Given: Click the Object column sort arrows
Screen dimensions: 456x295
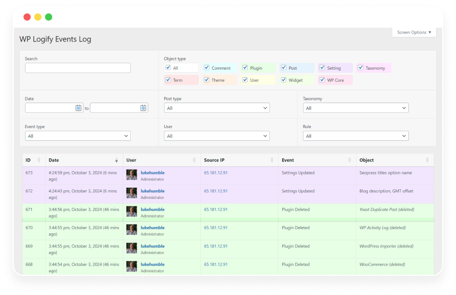Looking at the screenshot, I should [427, 161].
